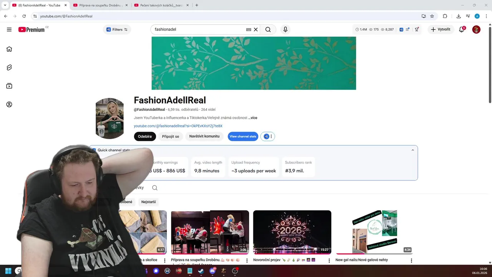
Task: Expand channel description with ...více
Action: (253, 118)
